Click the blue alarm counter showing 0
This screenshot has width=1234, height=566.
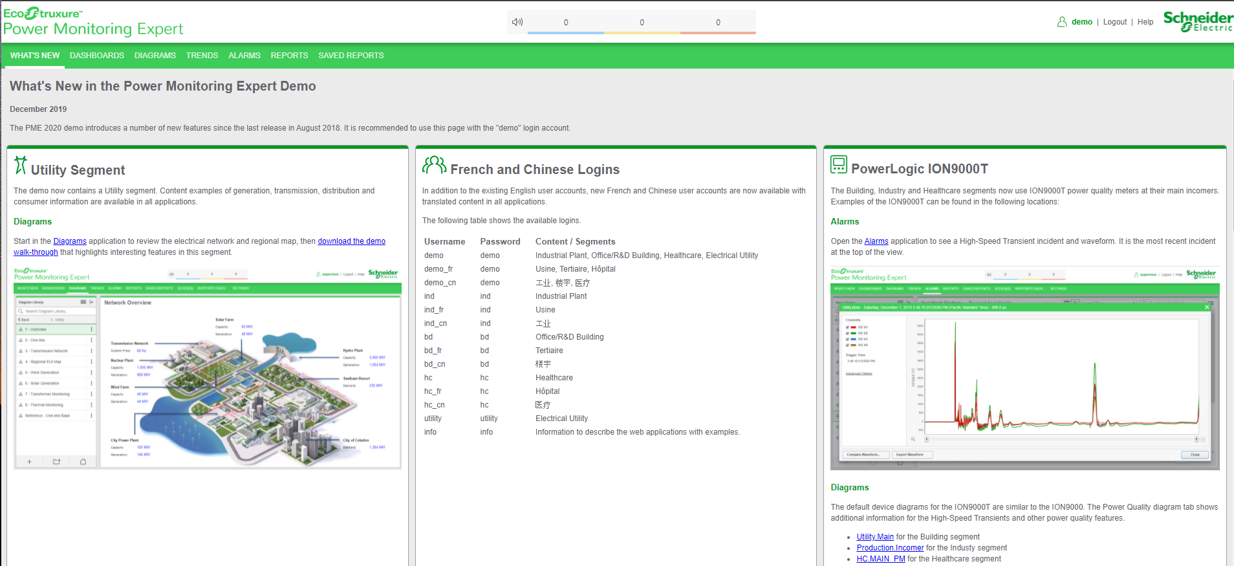coord(566,23)
